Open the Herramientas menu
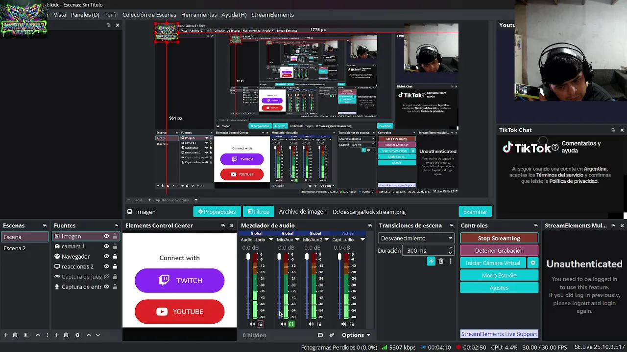 click(x=199, y=15)
